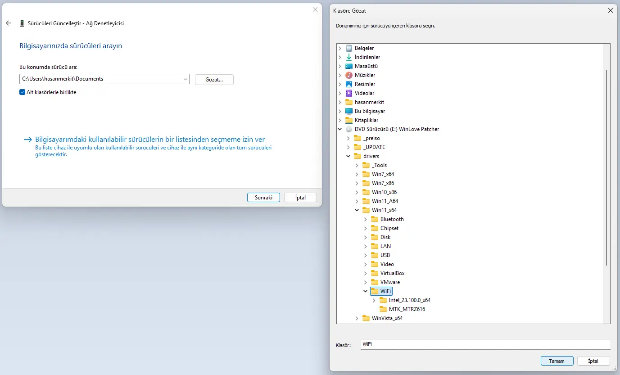Collapse the Win11_x64 folder node
This screenshot has width=620, height=375.
pyautogui.click(x=357, y=210)
